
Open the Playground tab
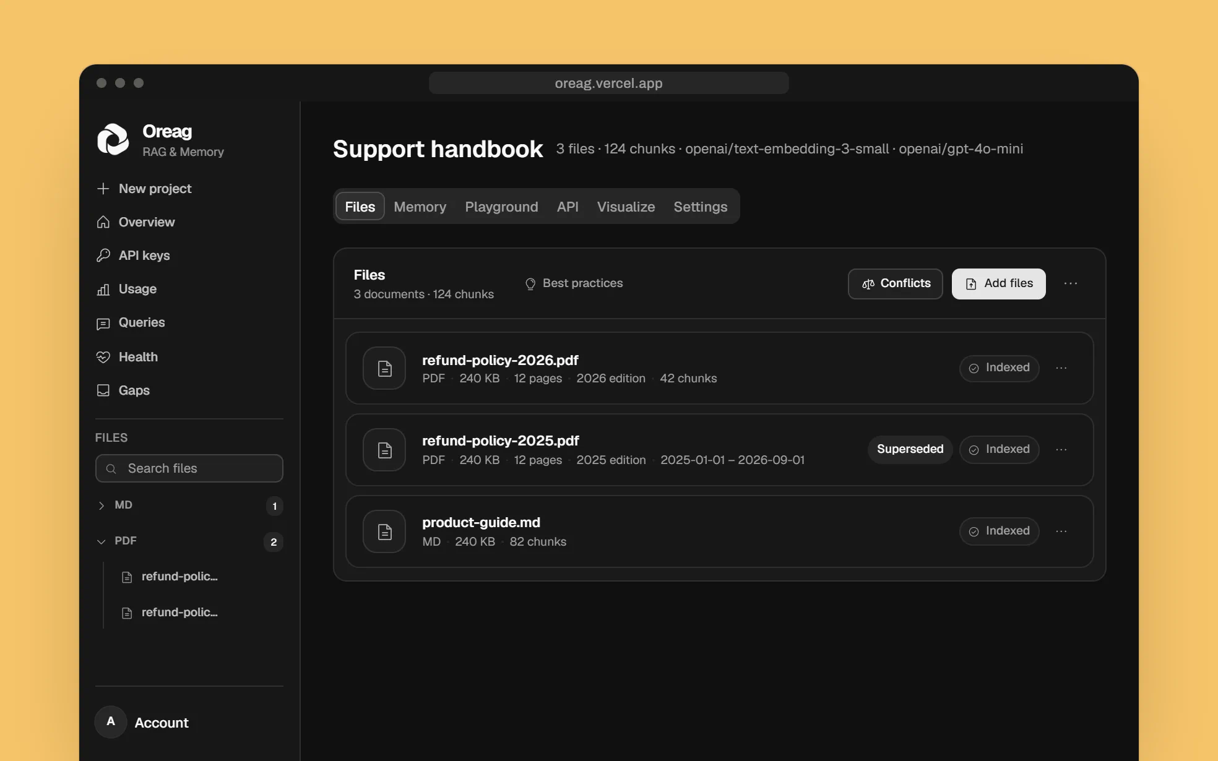501,206
